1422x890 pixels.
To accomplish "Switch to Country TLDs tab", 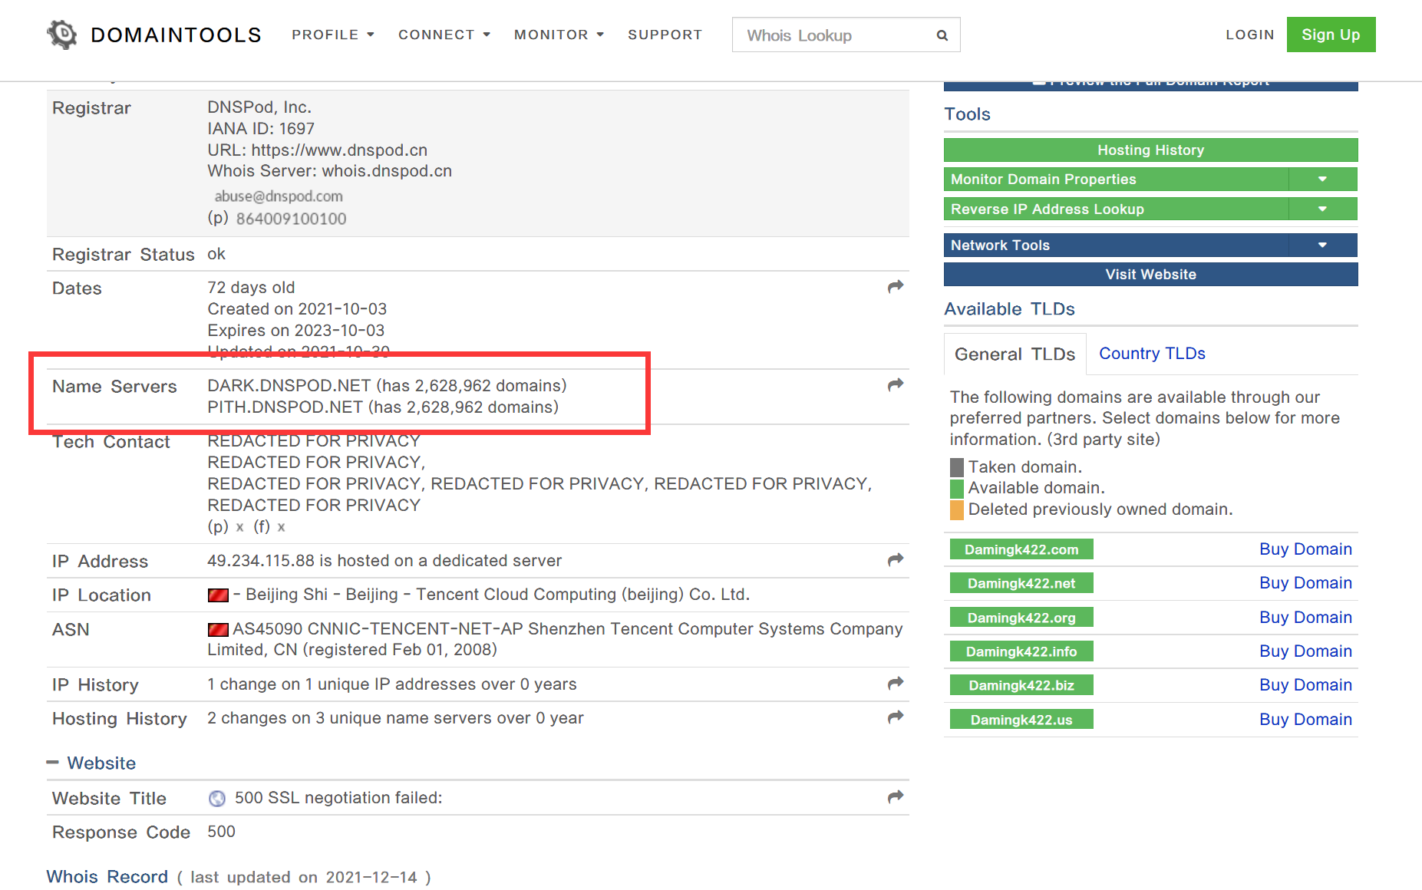I will (x=1152, y=353).
